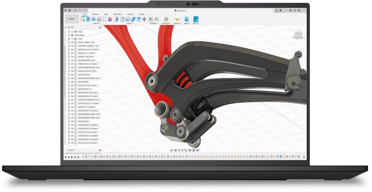Expand the Joints folder

pyautogui.click(x=69, y=39)
